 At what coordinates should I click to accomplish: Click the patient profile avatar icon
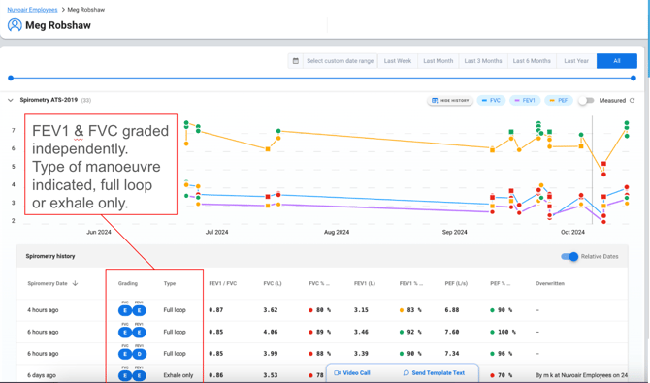click(x=15, y=25)
